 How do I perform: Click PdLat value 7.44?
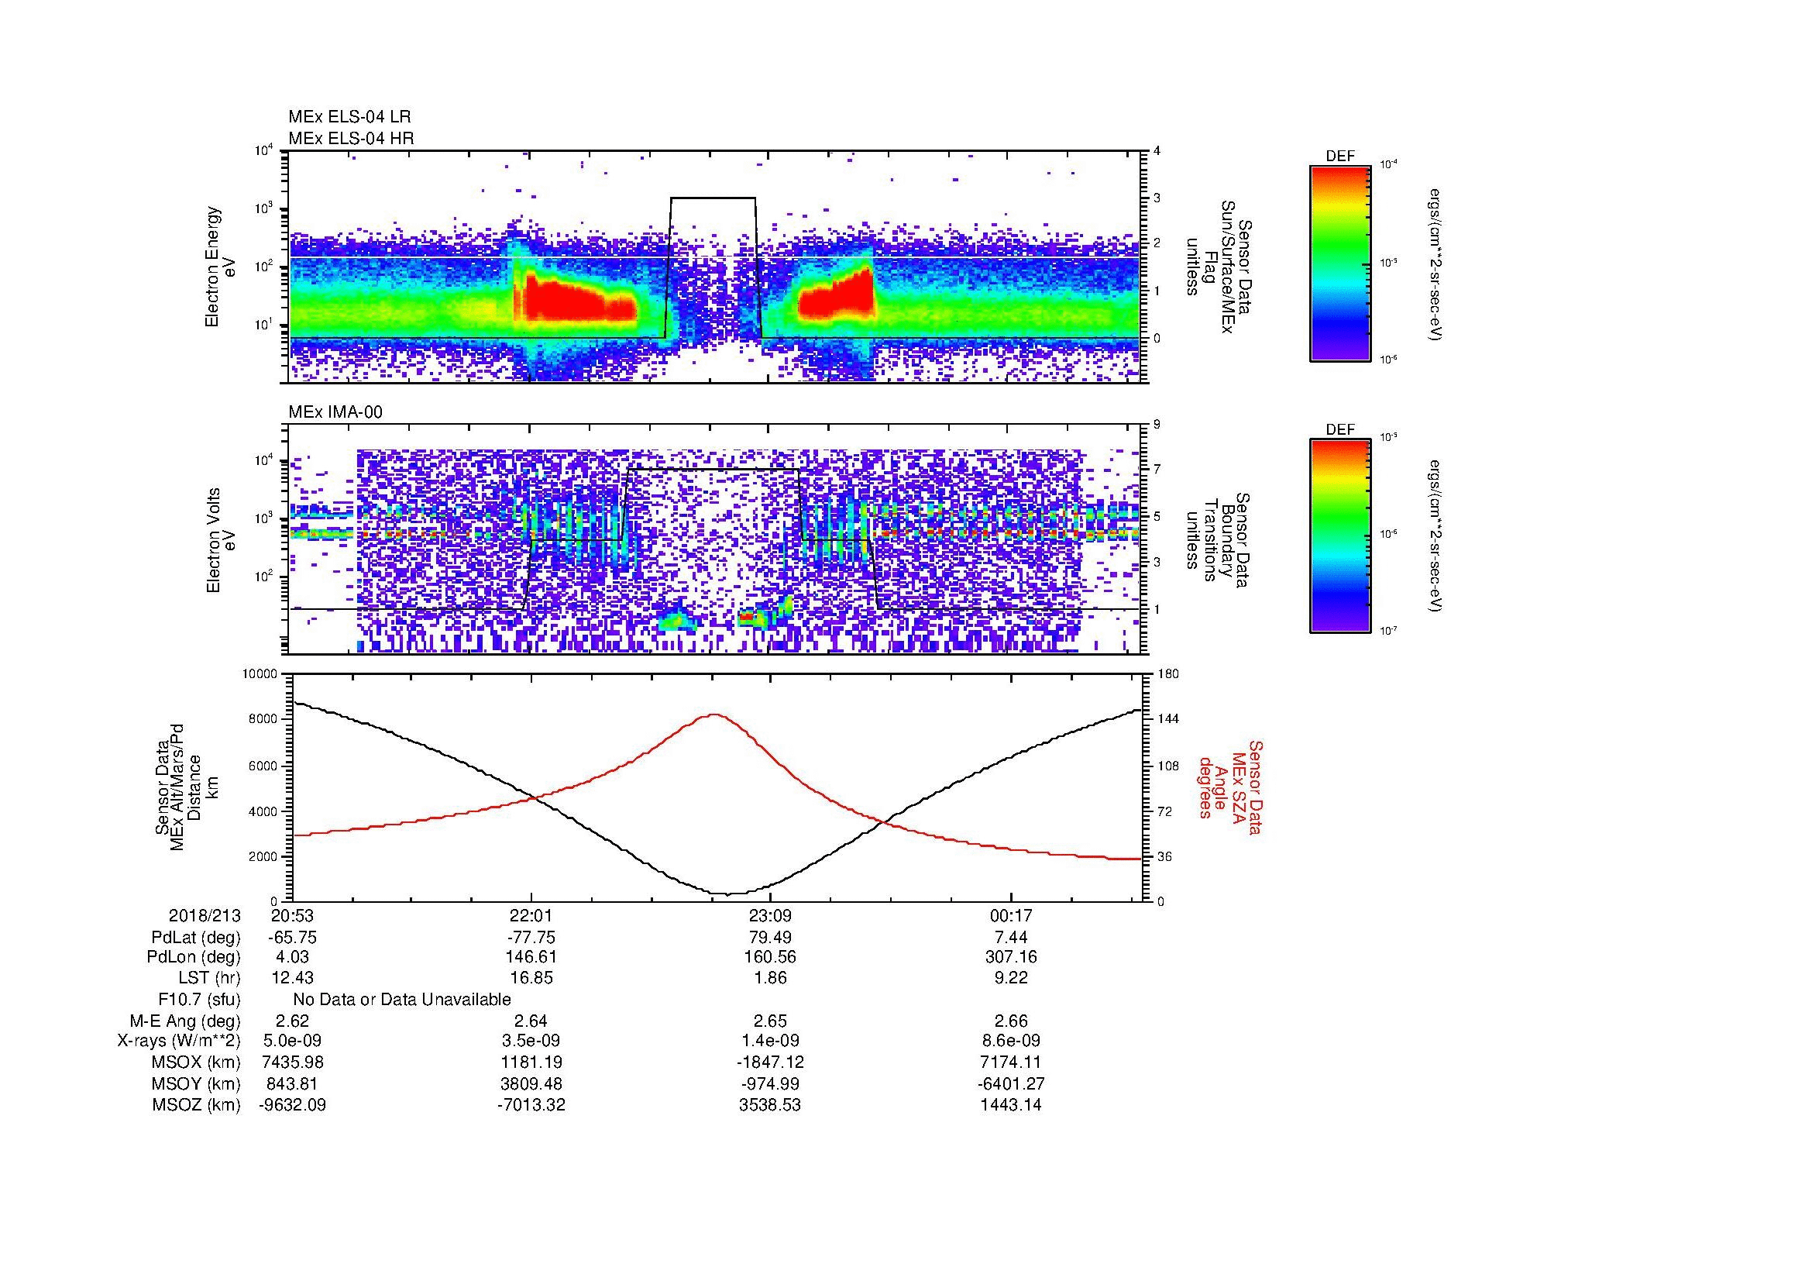coord(1011,938)
